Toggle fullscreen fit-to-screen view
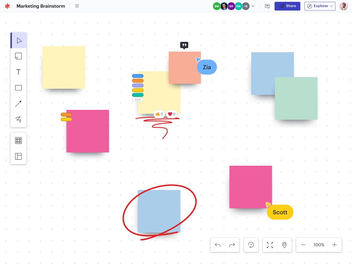The width and height of the screenshot is (352, 264). click(x=270, y=245)
